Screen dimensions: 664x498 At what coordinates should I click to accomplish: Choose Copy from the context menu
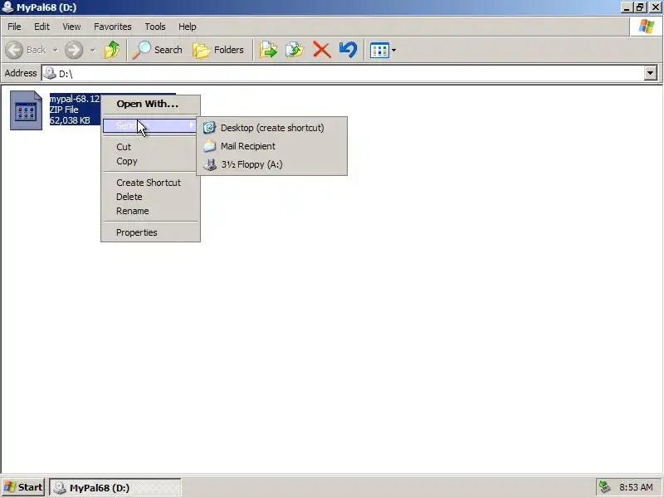150,161
